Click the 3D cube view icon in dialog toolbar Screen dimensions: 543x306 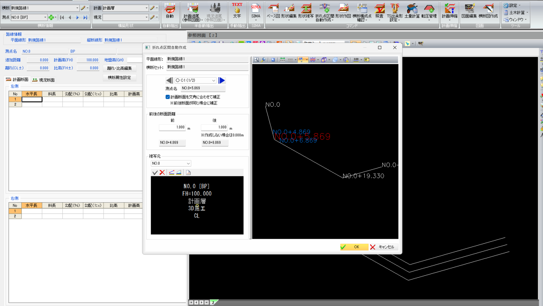(324, 60)
